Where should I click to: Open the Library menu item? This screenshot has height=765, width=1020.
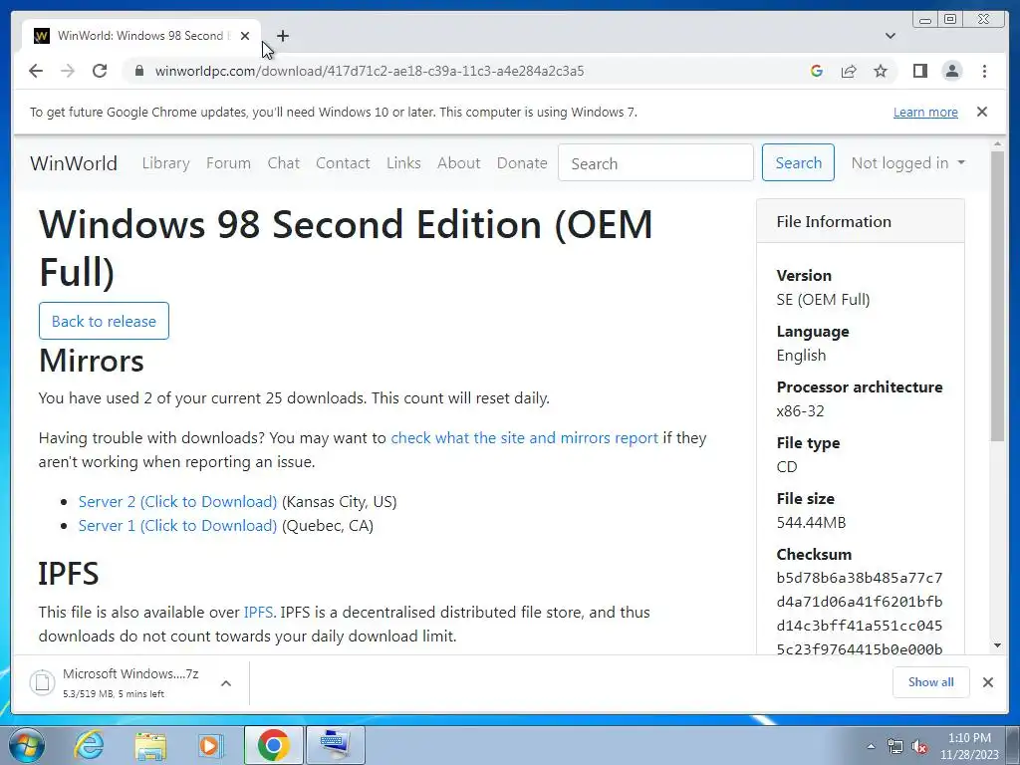click(x=166, y=162)
